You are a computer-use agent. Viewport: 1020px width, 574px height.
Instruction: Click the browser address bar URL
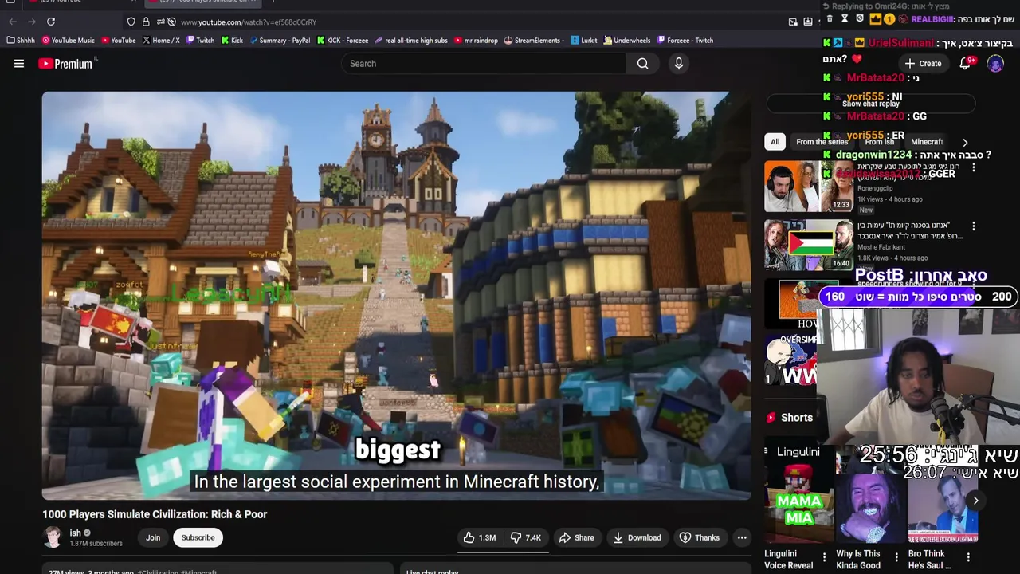pyautogui.click(x=249, y=22)
